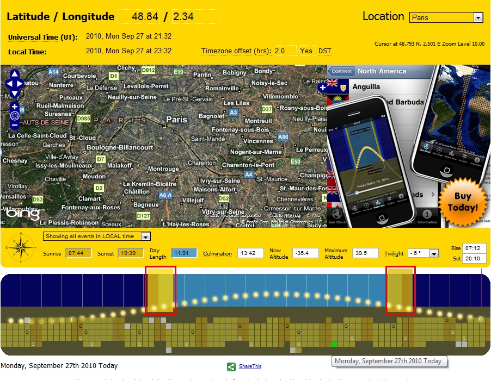This screenshot has height=380, width=491.
Task: Click the Timezone offset input field
Action: [285, 51]
